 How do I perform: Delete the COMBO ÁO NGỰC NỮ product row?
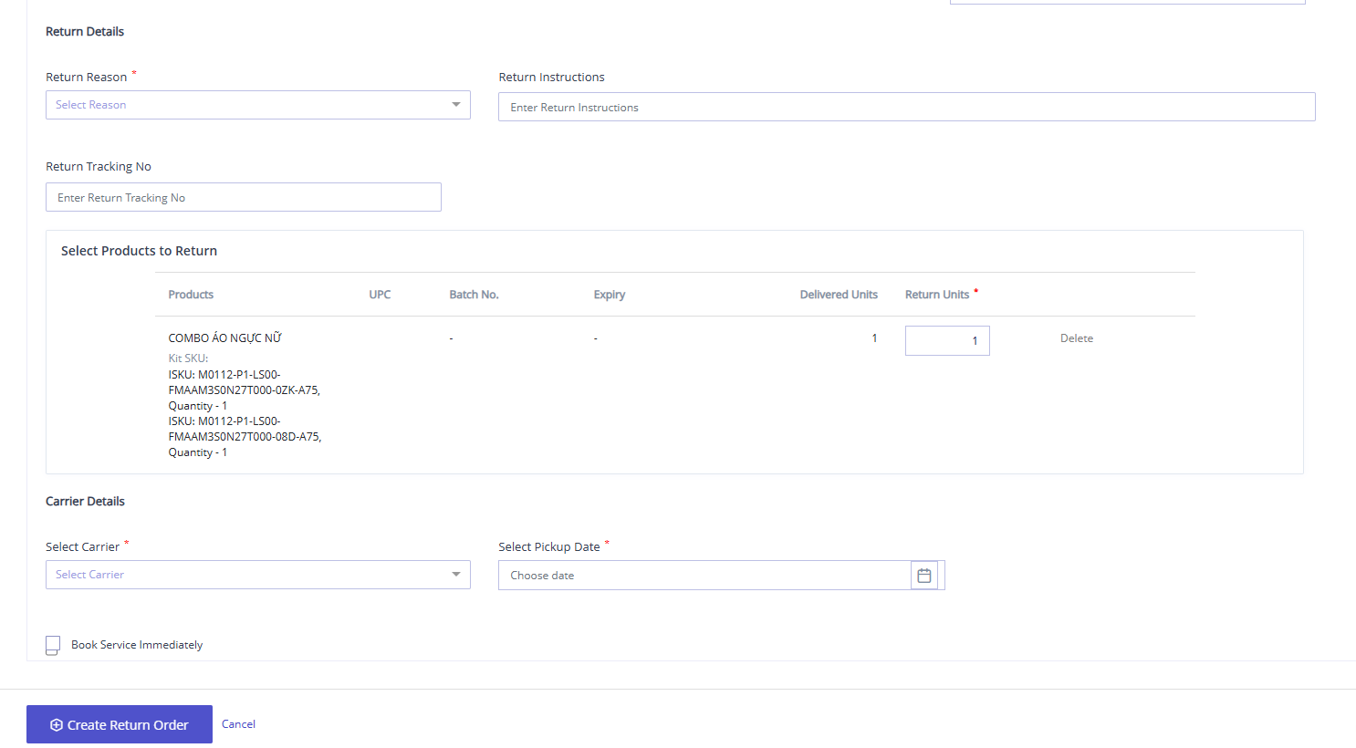(1076, 338)
